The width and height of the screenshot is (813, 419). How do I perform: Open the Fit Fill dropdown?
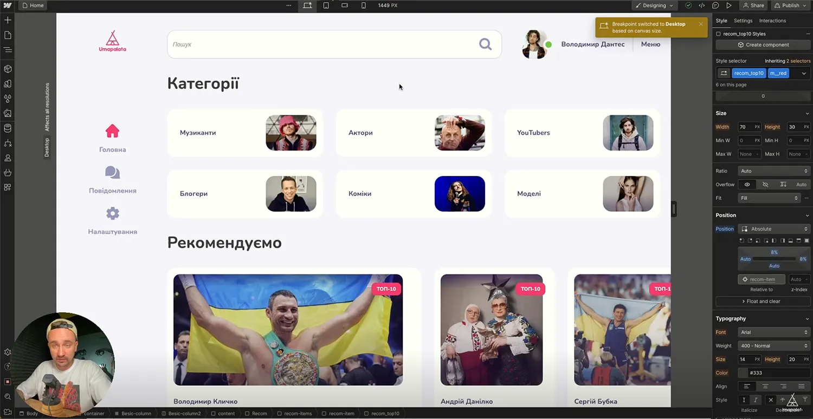coord(769,198)
